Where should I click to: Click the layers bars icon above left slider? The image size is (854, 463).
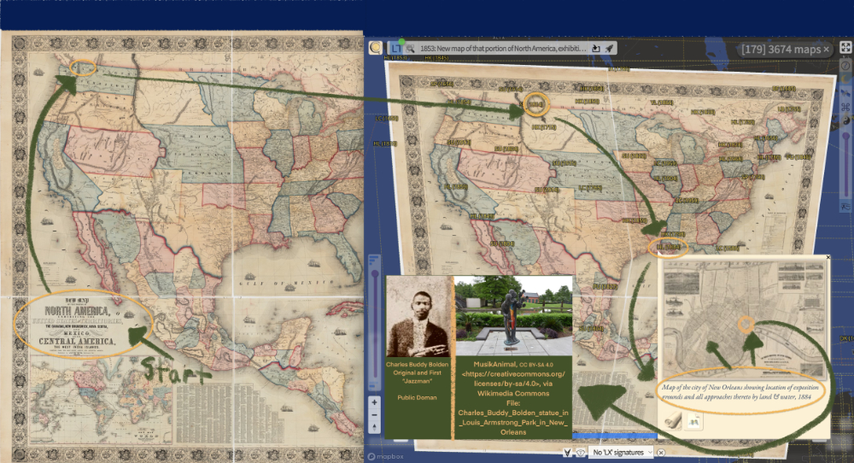pos(374,261)
